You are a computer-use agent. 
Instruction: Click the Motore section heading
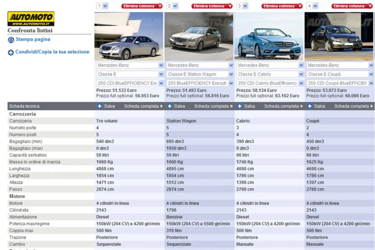click(17, 196)
